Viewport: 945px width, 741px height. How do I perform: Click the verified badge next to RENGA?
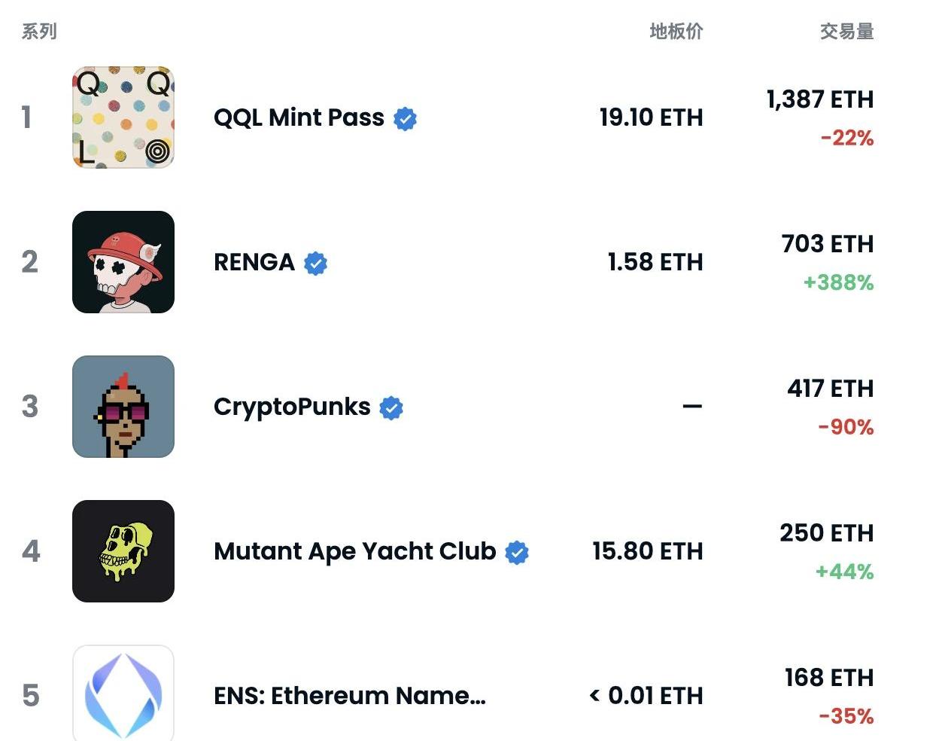(x=316, y=263)
